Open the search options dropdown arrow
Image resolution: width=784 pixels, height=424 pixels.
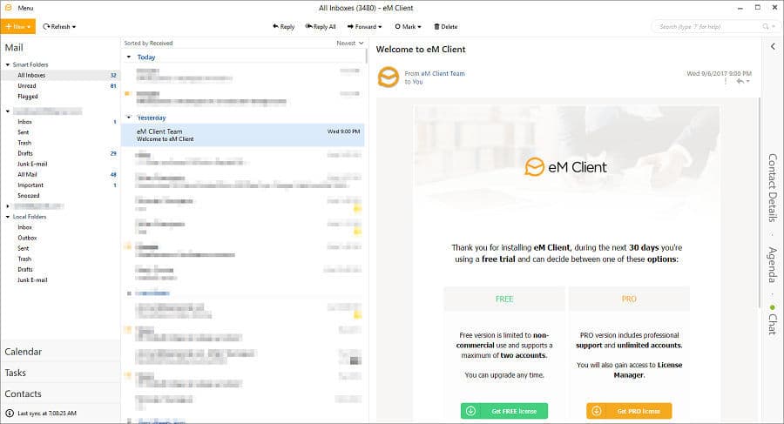pos(773,27)
